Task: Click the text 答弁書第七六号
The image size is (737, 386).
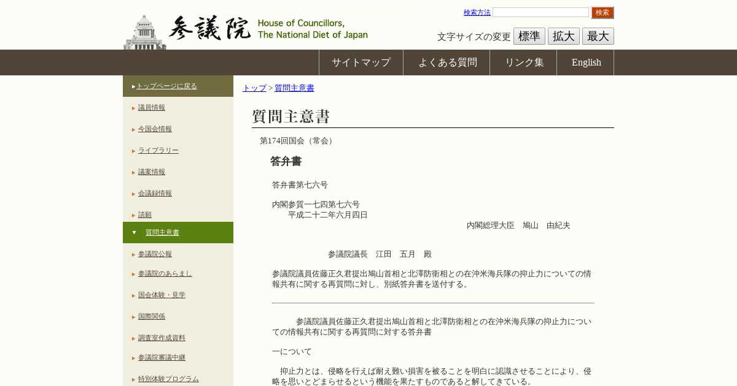Action: point(300,185)
